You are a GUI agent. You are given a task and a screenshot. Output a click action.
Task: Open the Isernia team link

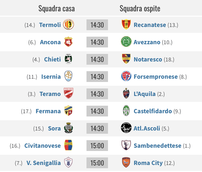point(51,77)
